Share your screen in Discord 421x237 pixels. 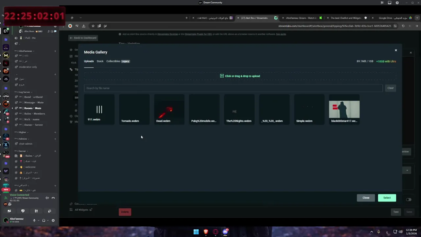click(23, 211)
